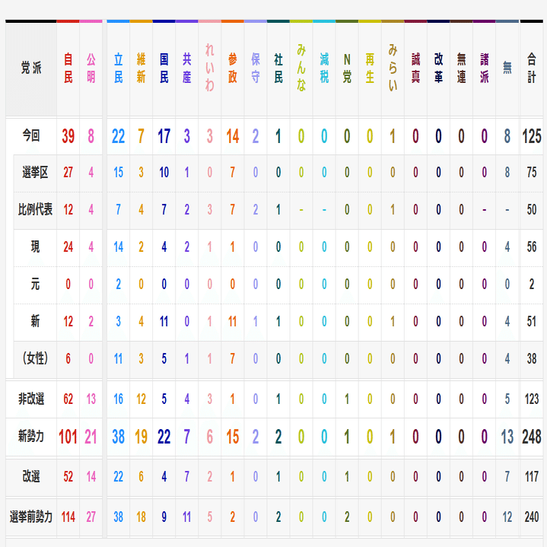Screen dimensions: 547x547
Task: Click the 新勢力 row label
Action: click(x=31, y=436)
